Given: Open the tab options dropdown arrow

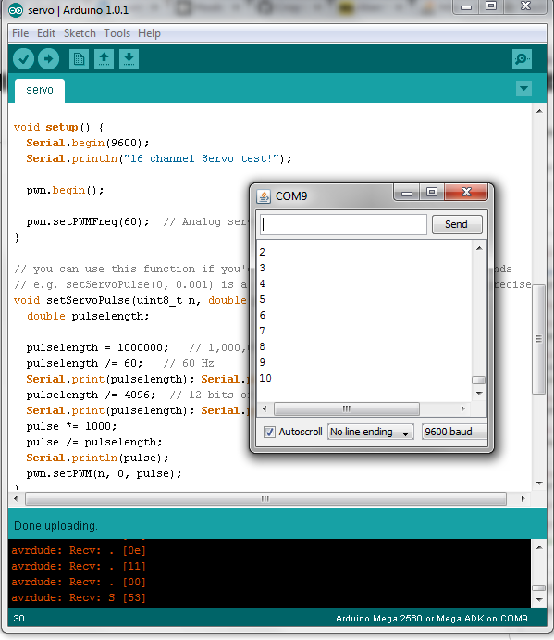Looking at the screenshot, I should point(523,88).
